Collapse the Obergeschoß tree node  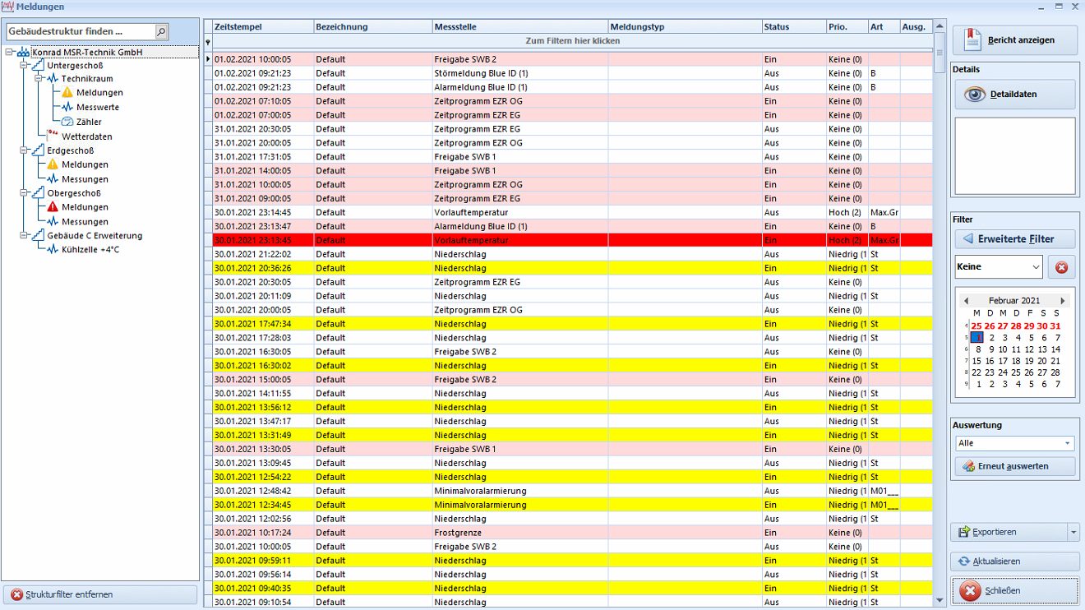(25, 193)
